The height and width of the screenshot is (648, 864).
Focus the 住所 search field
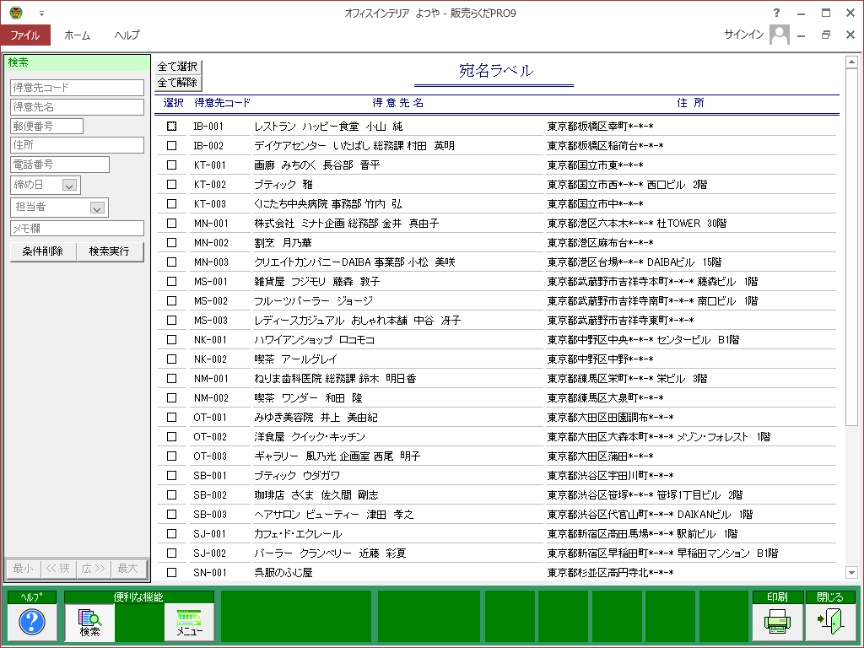[77, 145]
